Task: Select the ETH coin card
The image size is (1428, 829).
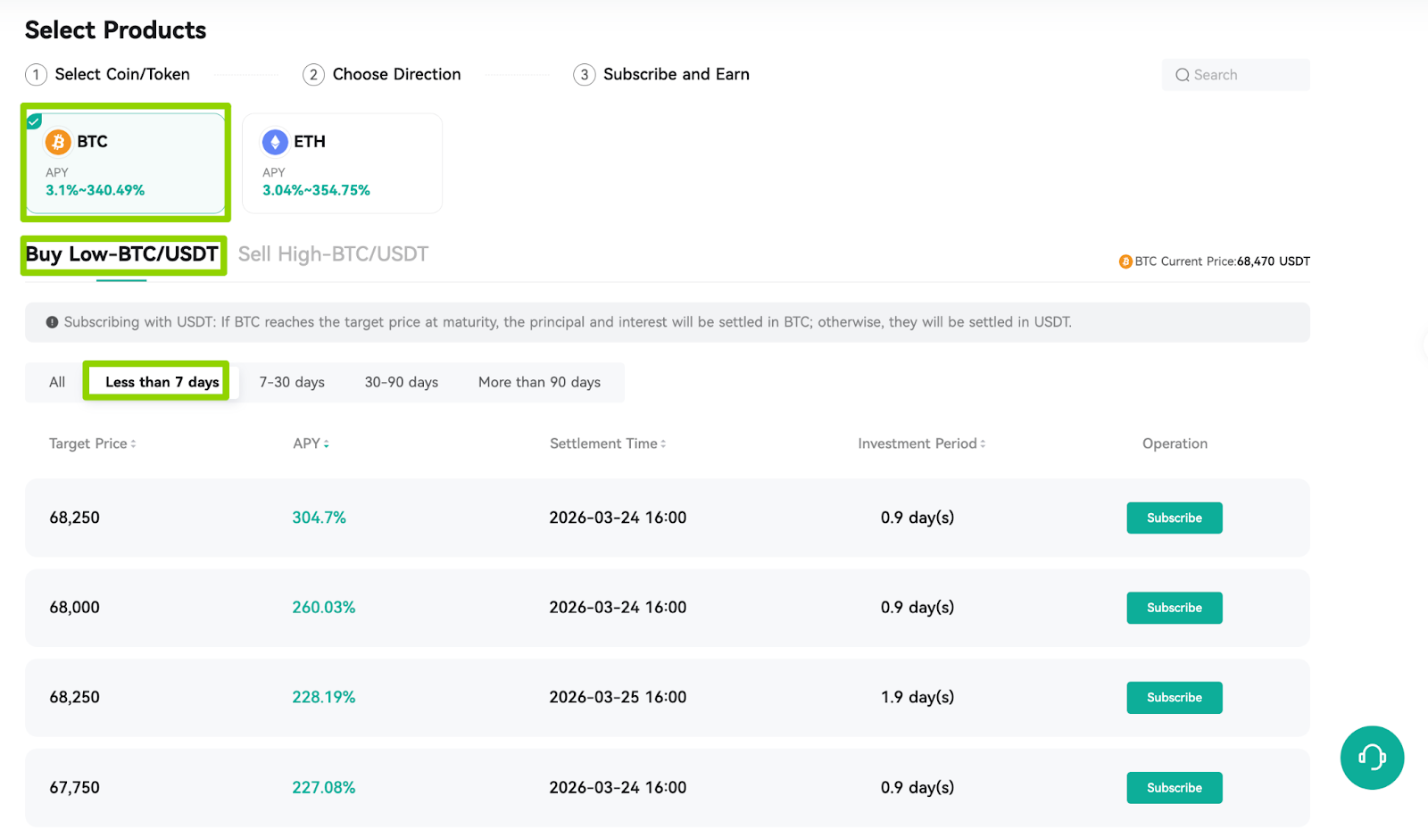Action: (343, 162)
